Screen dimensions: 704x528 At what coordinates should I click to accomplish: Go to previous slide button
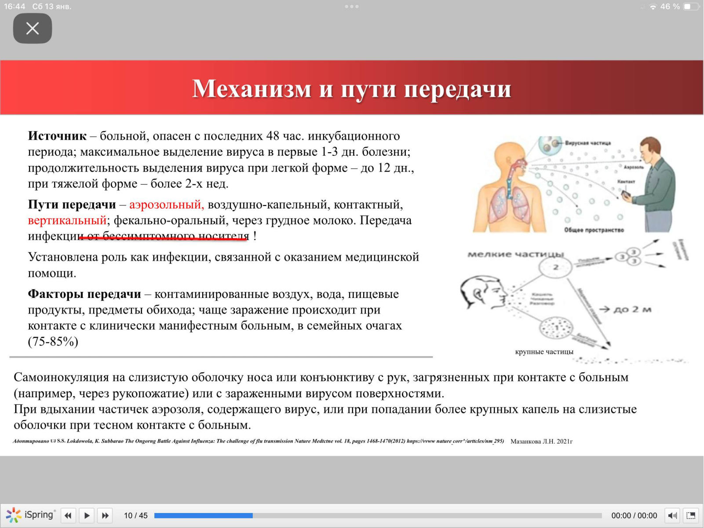68,515
